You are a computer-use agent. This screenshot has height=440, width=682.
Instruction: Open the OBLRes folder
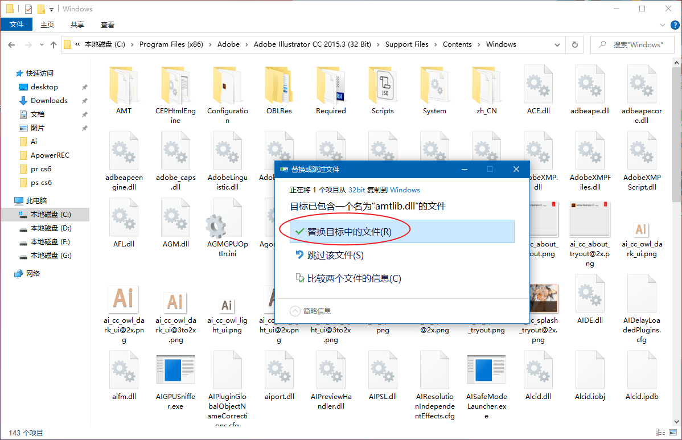pos(279,91)
